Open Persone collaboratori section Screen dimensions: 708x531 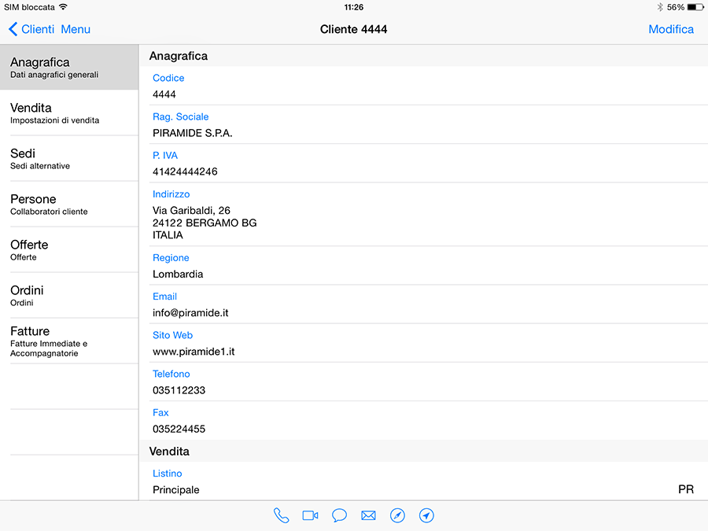point(69,204)
